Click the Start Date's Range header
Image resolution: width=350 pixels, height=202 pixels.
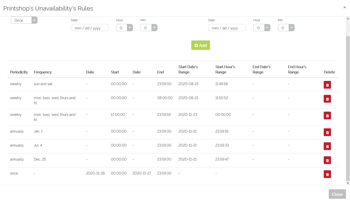pyautogui.click(x=188, y=69)
